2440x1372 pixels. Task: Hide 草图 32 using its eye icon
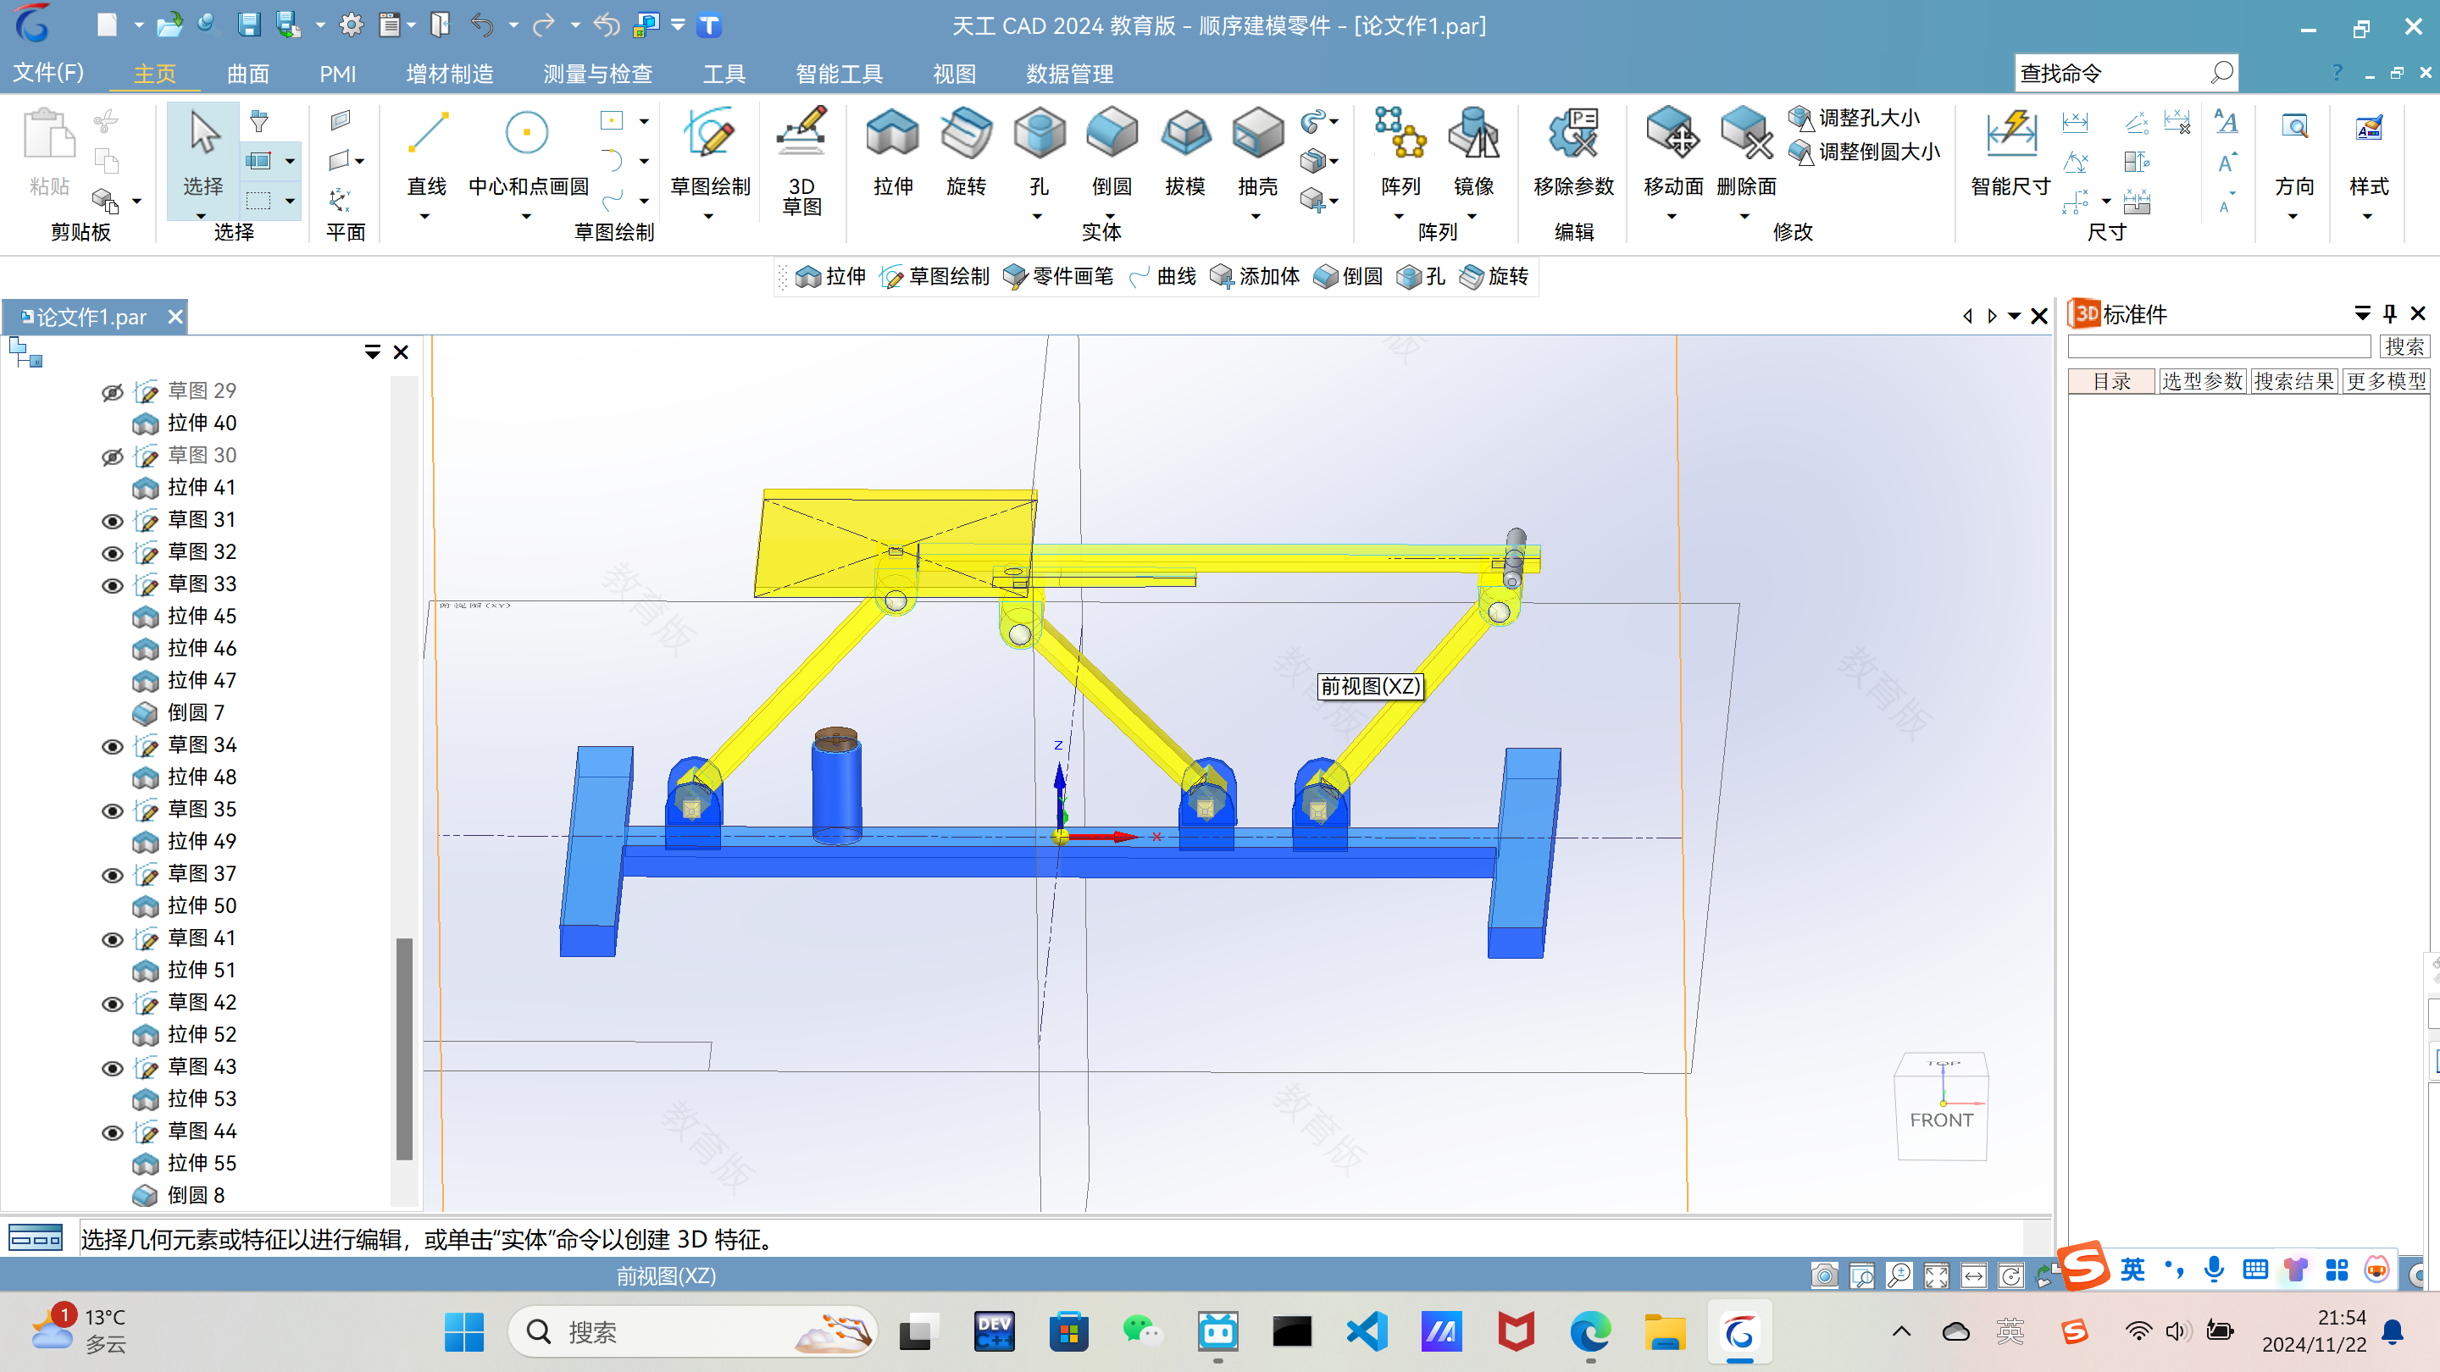coord(112,553)
